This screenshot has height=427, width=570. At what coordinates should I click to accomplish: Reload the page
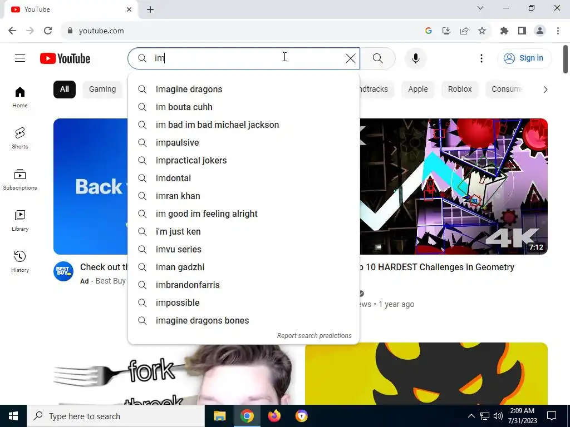pos(48,31)
